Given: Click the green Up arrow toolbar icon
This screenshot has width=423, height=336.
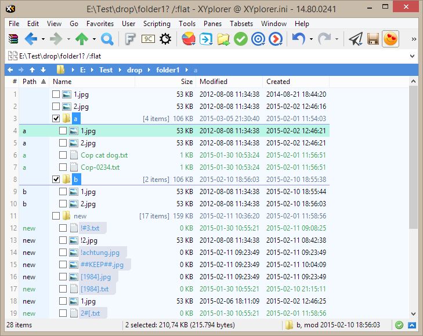Looking at the screenshot, I should pos(82,39).
